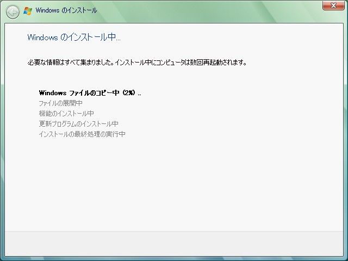Click empty title bar space beside the title
The height and width of the screenshot is (261, 348).
pos(207,11)
